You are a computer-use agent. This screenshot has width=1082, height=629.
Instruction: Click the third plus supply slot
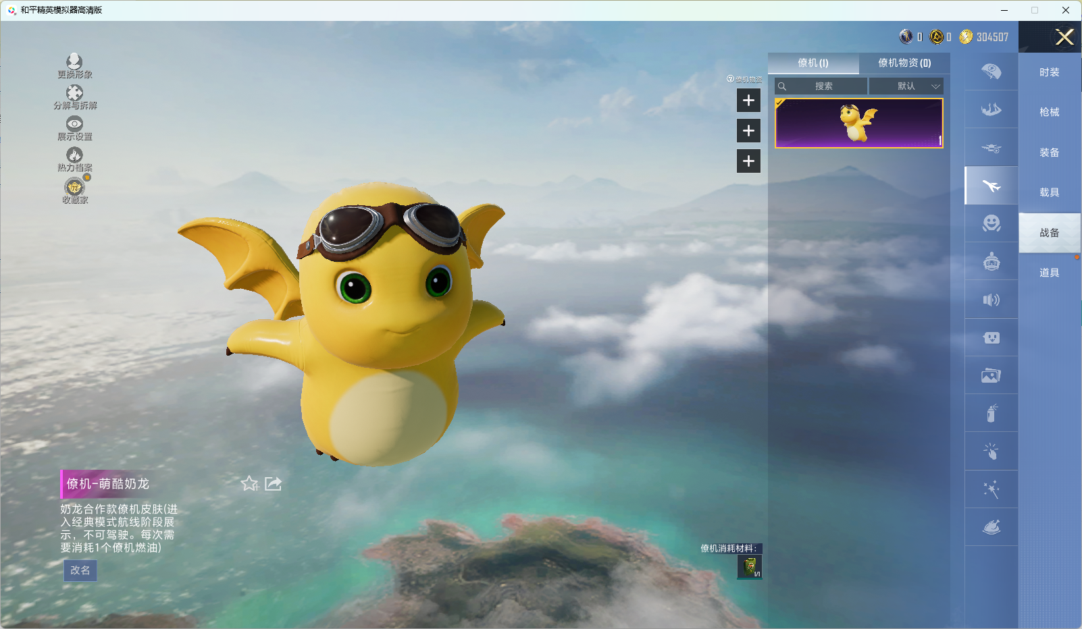pos(748,161)
